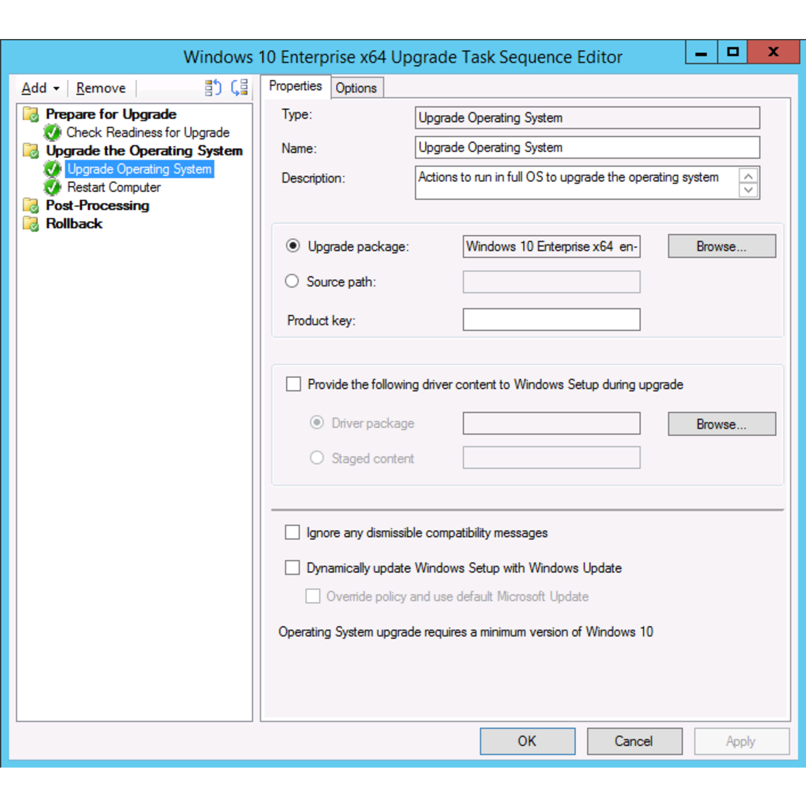The image size is (806, 806).
Task: Open the Add dropdown menu
Action: coord(40,88)
